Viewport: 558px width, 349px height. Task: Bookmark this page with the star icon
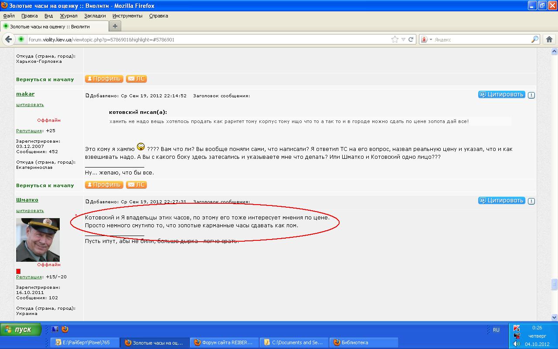pos(395,39)
